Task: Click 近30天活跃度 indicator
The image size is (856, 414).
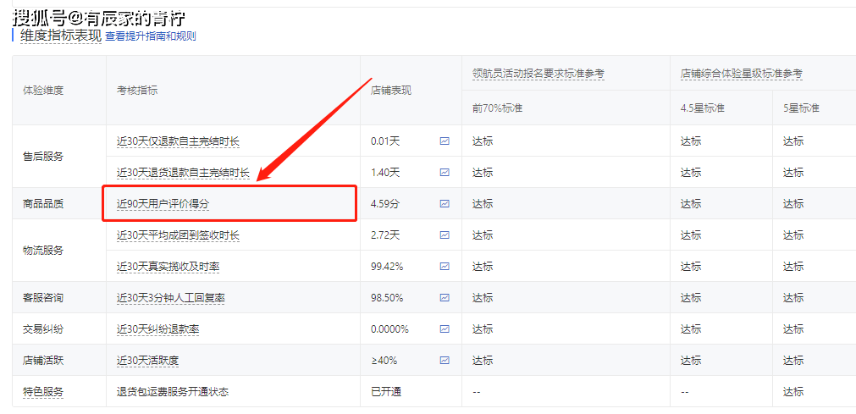Action: click(x=148, y=361)
